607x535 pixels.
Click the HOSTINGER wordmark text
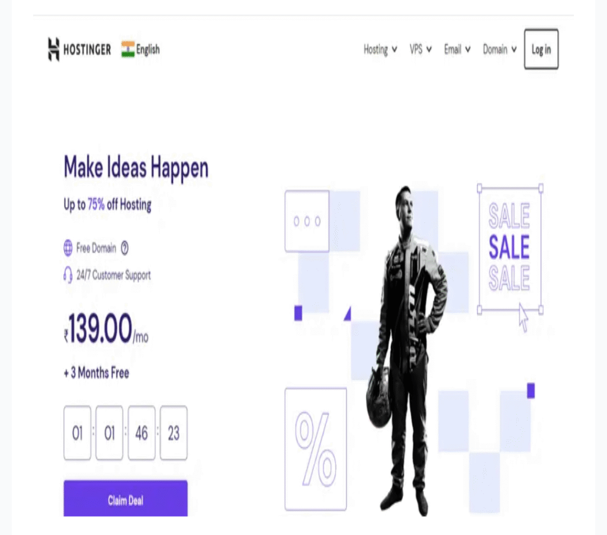tap(87, 50)
